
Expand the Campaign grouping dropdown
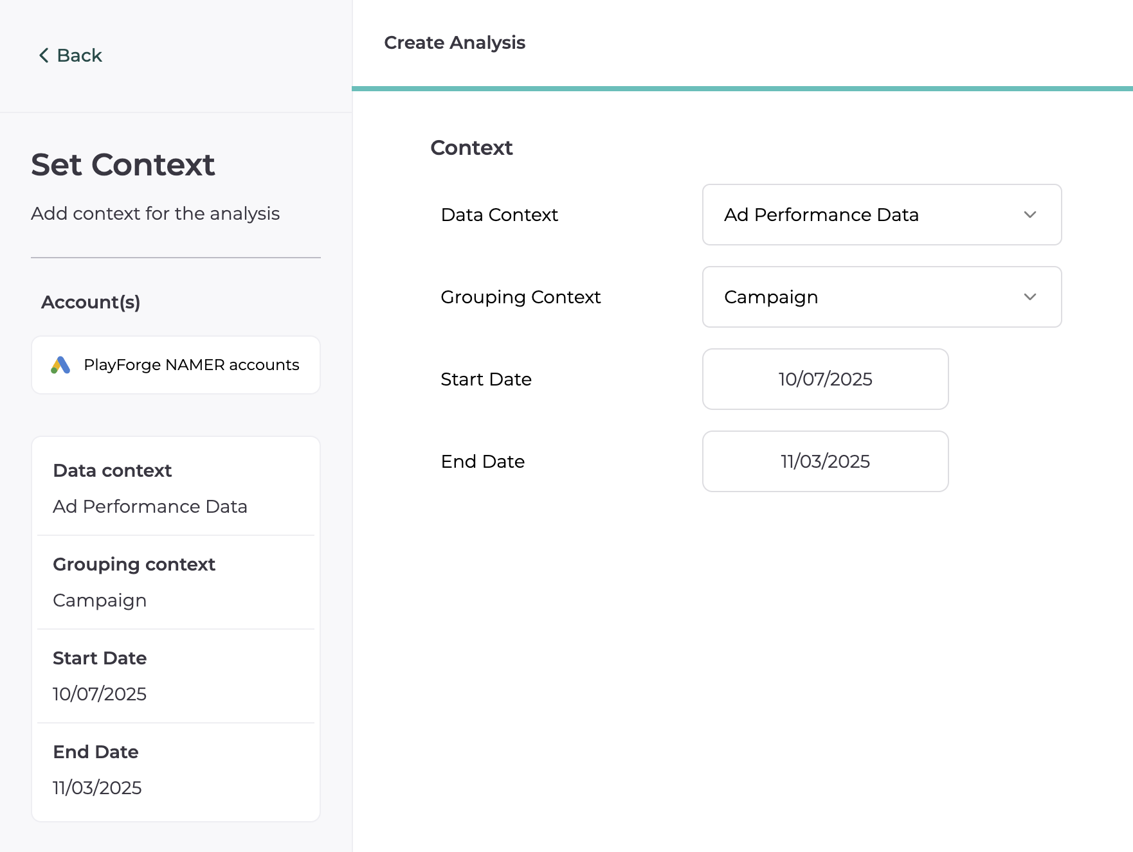(x=881, y=297)
